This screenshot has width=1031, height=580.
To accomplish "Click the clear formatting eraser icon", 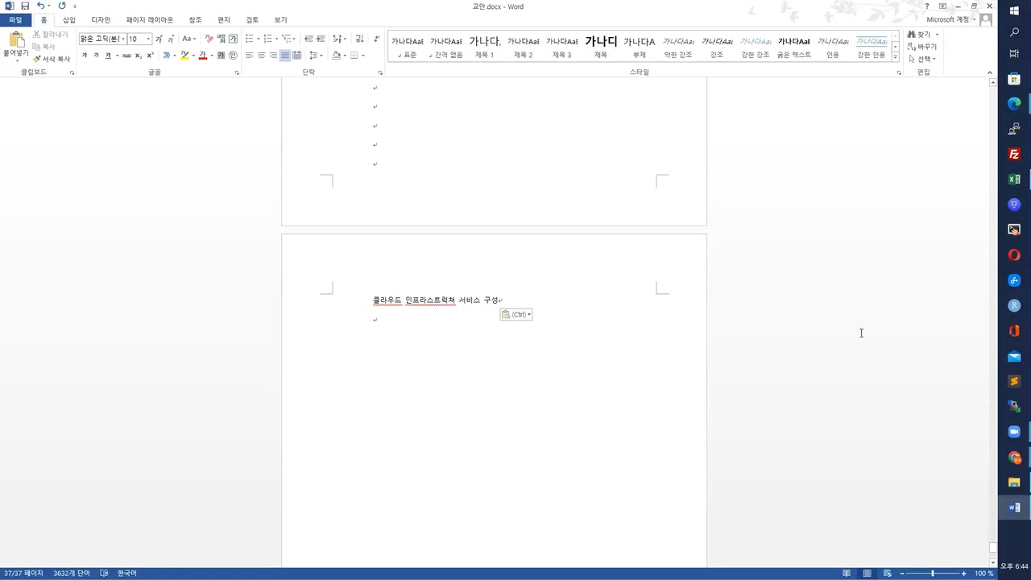I will [209, 39].
